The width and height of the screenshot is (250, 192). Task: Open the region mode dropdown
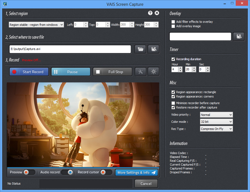[36, 25]
